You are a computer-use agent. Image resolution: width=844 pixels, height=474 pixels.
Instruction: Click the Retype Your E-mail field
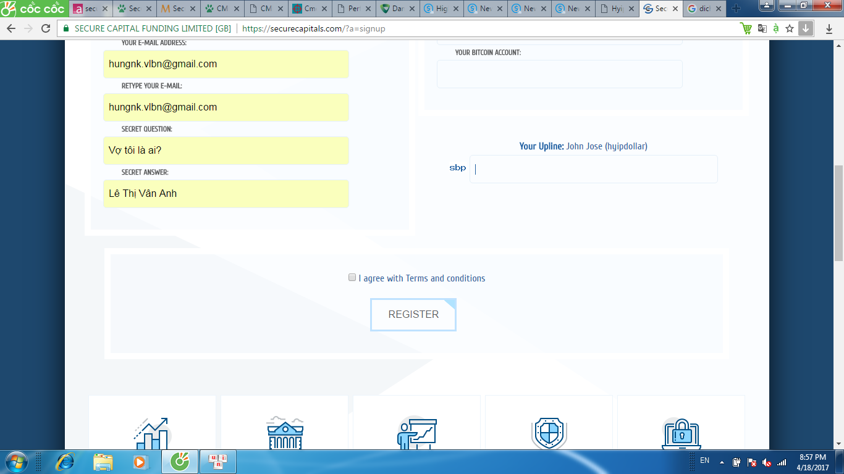[226, 107]
